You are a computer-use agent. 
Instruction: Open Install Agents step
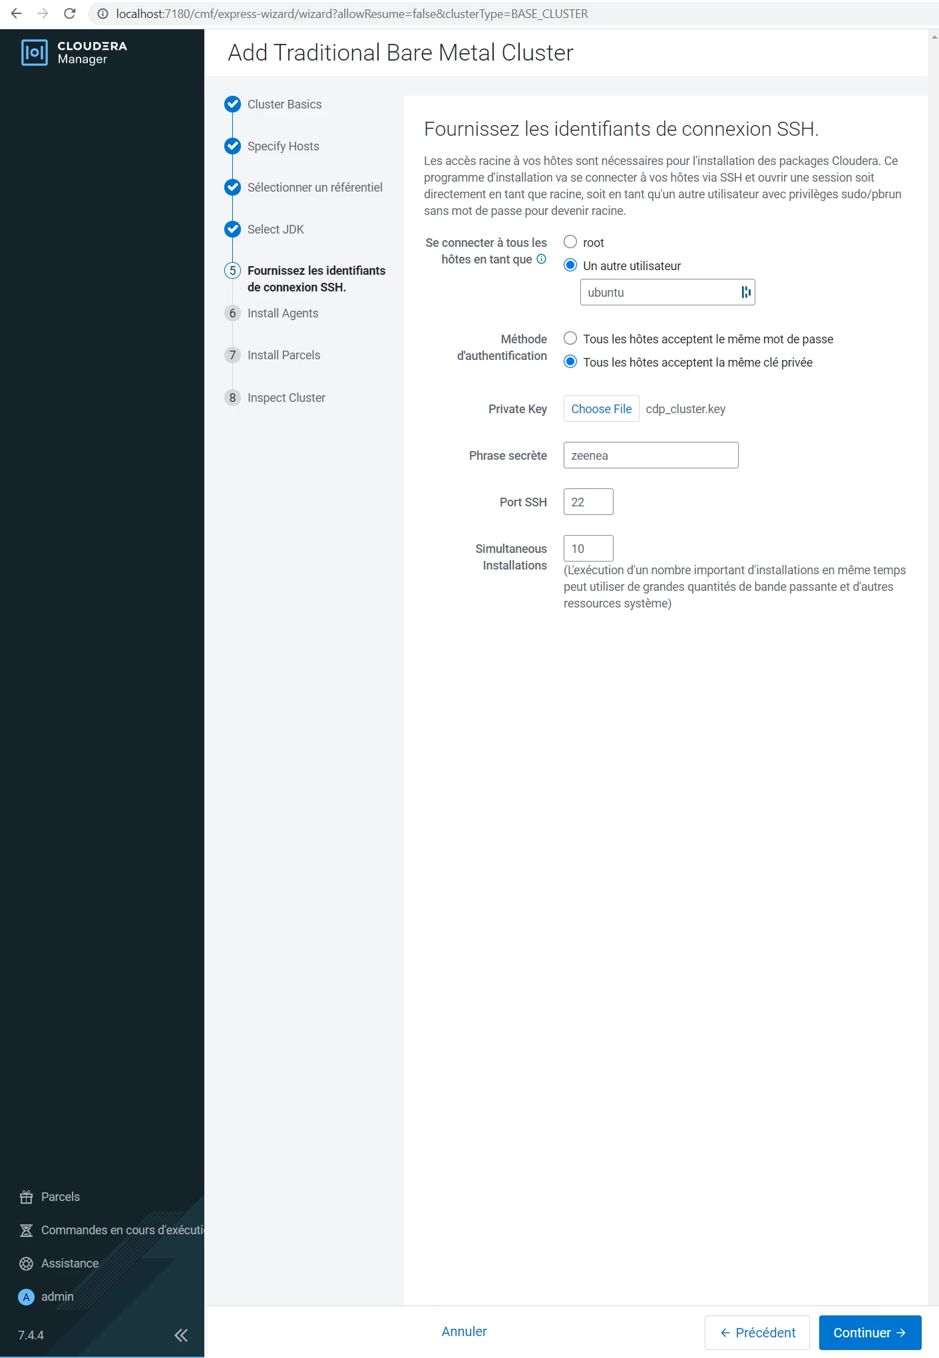tap(283, 313)
